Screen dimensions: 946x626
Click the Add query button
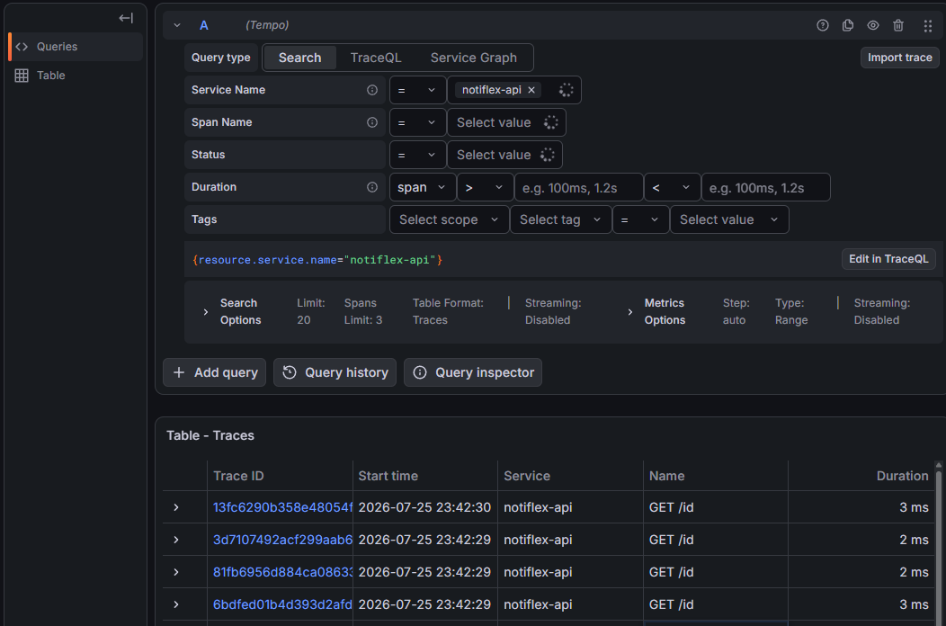point(214,372)
